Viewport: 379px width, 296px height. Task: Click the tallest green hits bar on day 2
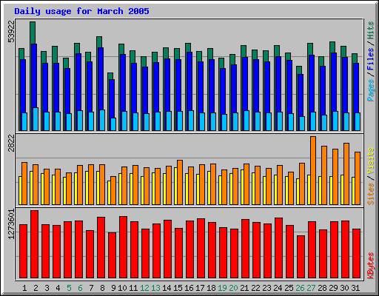click(33, 33)
